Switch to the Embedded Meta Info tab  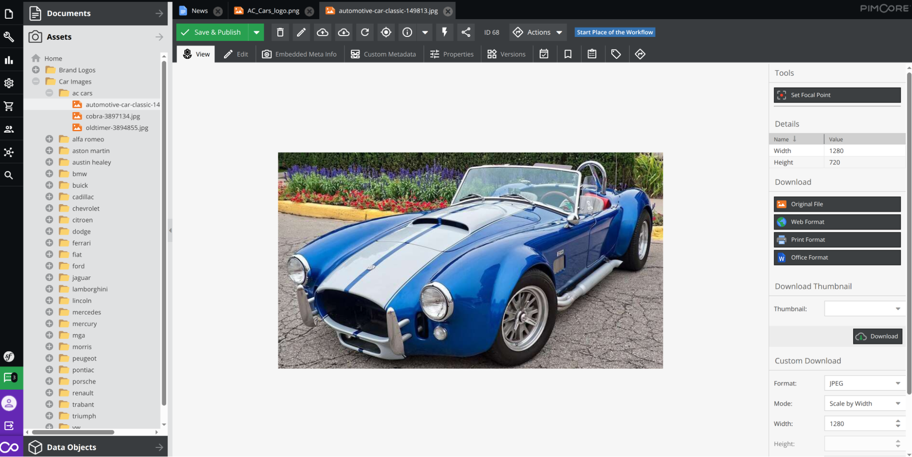299,54
